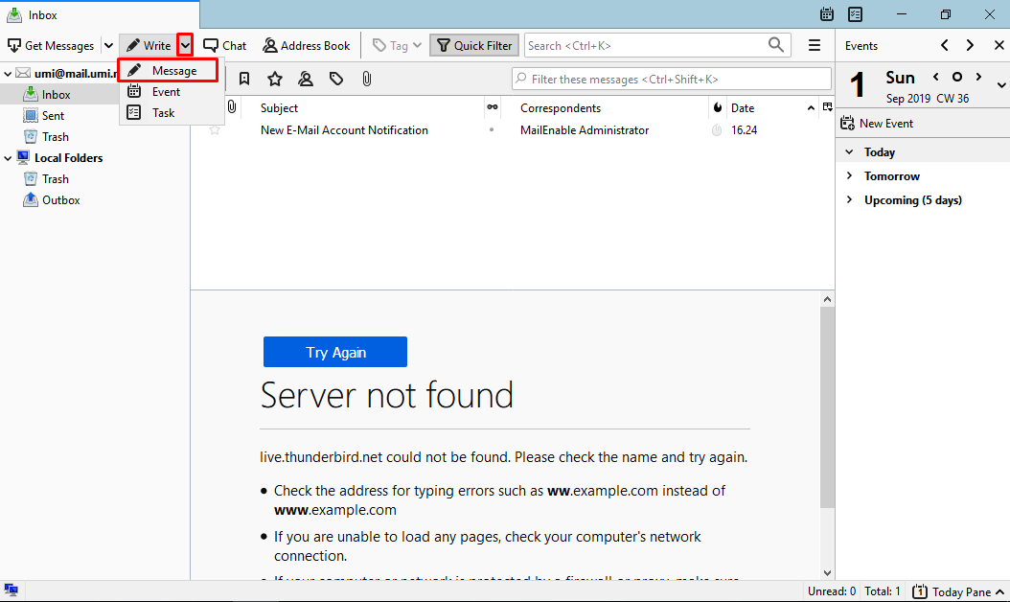The image size is (1010, 602).
Task: Go to previous in Events header
Action: tap(944, 45)
